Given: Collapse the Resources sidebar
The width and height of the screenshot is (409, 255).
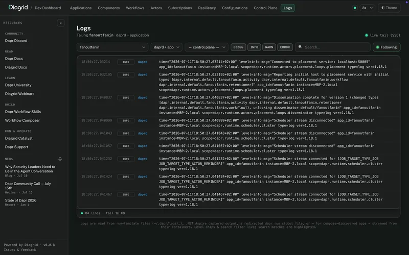Looking at the screenshot, I should [60, 23].
